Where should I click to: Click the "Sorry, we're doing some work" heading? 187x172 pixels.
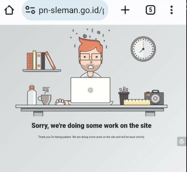tap(91, 126)
